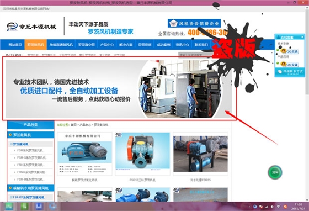Click 产品中心 in the breadcrumb trail
The image size is (309, 211).
[85, 125]
